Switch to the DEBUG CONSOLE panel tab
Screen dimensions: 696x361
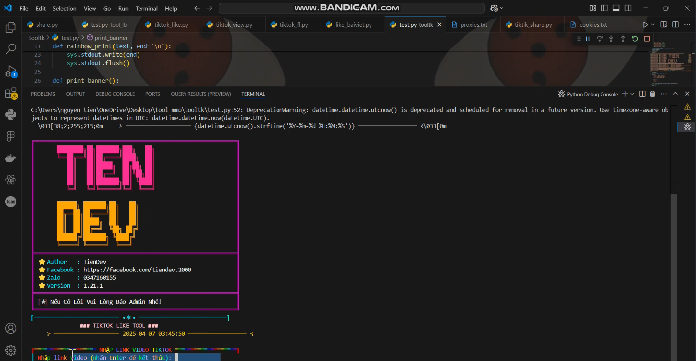click(115, 94)
